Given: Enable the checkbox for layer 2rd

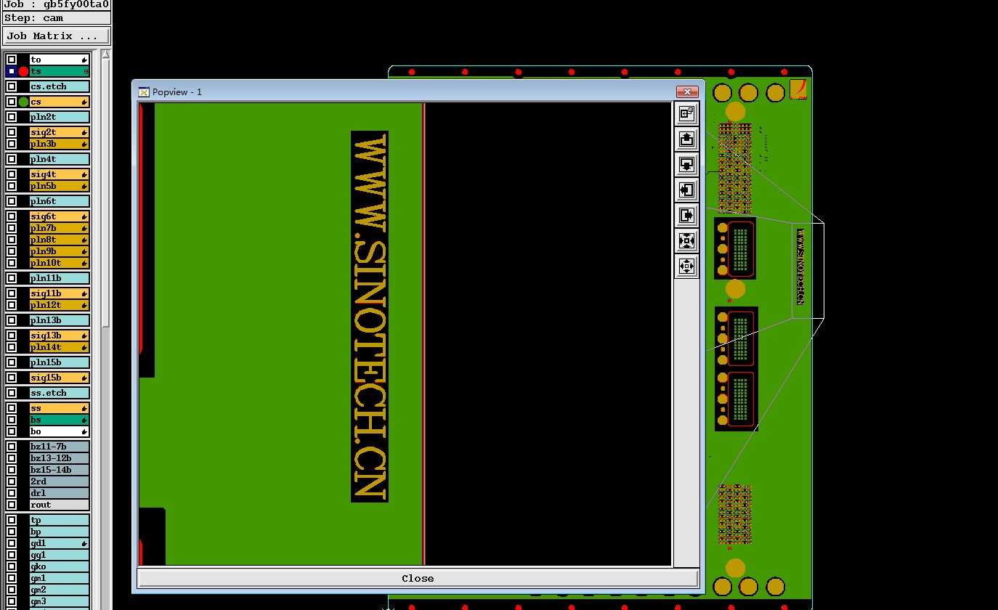Looking at the screenshot, I should click(x=12, y=481).
